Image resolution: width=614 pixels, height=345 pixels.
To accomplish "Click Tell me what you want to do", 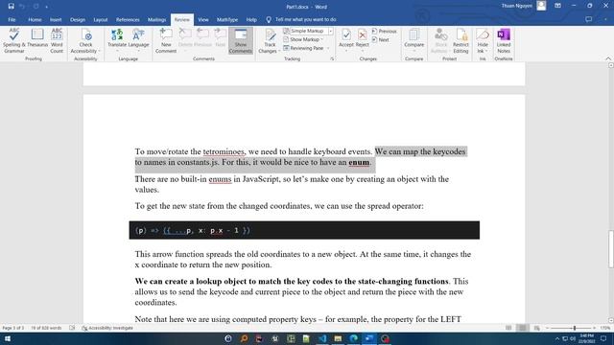I will (x=301, y=19).
